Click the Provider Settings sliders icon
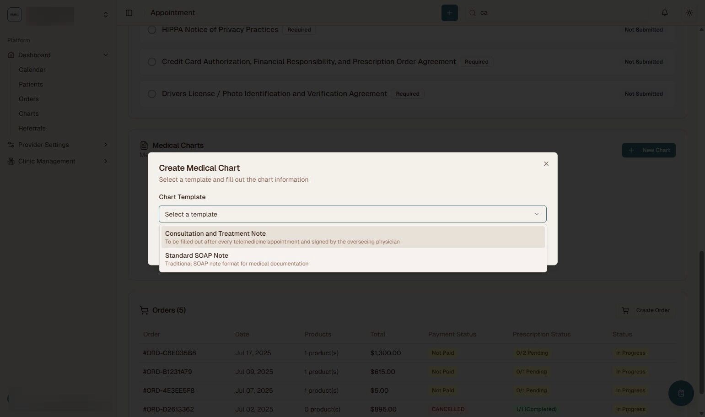Viewport: 705px width, 417px height. click(x=11, y=145)
